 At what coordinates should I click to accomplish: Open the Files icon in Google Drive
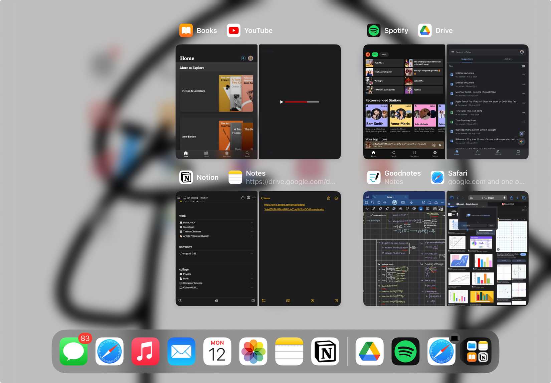tap(518, 153)
